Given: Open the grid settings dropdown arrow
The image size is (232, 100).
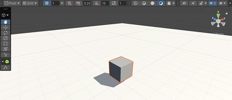Looking at the screenshot, I should coord(62,3).
